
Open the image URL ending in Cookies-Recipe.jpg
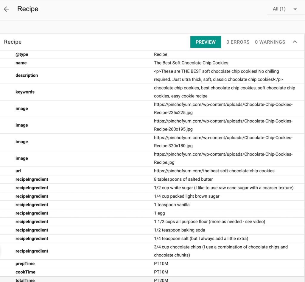click(223, 158)
